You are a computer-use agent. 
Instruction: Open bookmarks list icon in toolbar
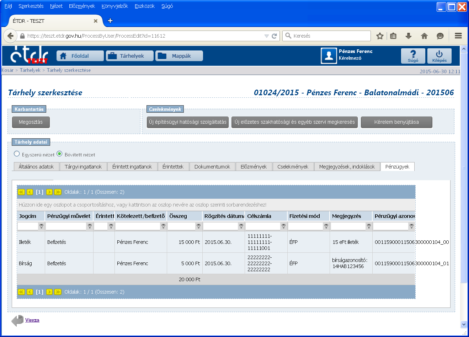393,36
